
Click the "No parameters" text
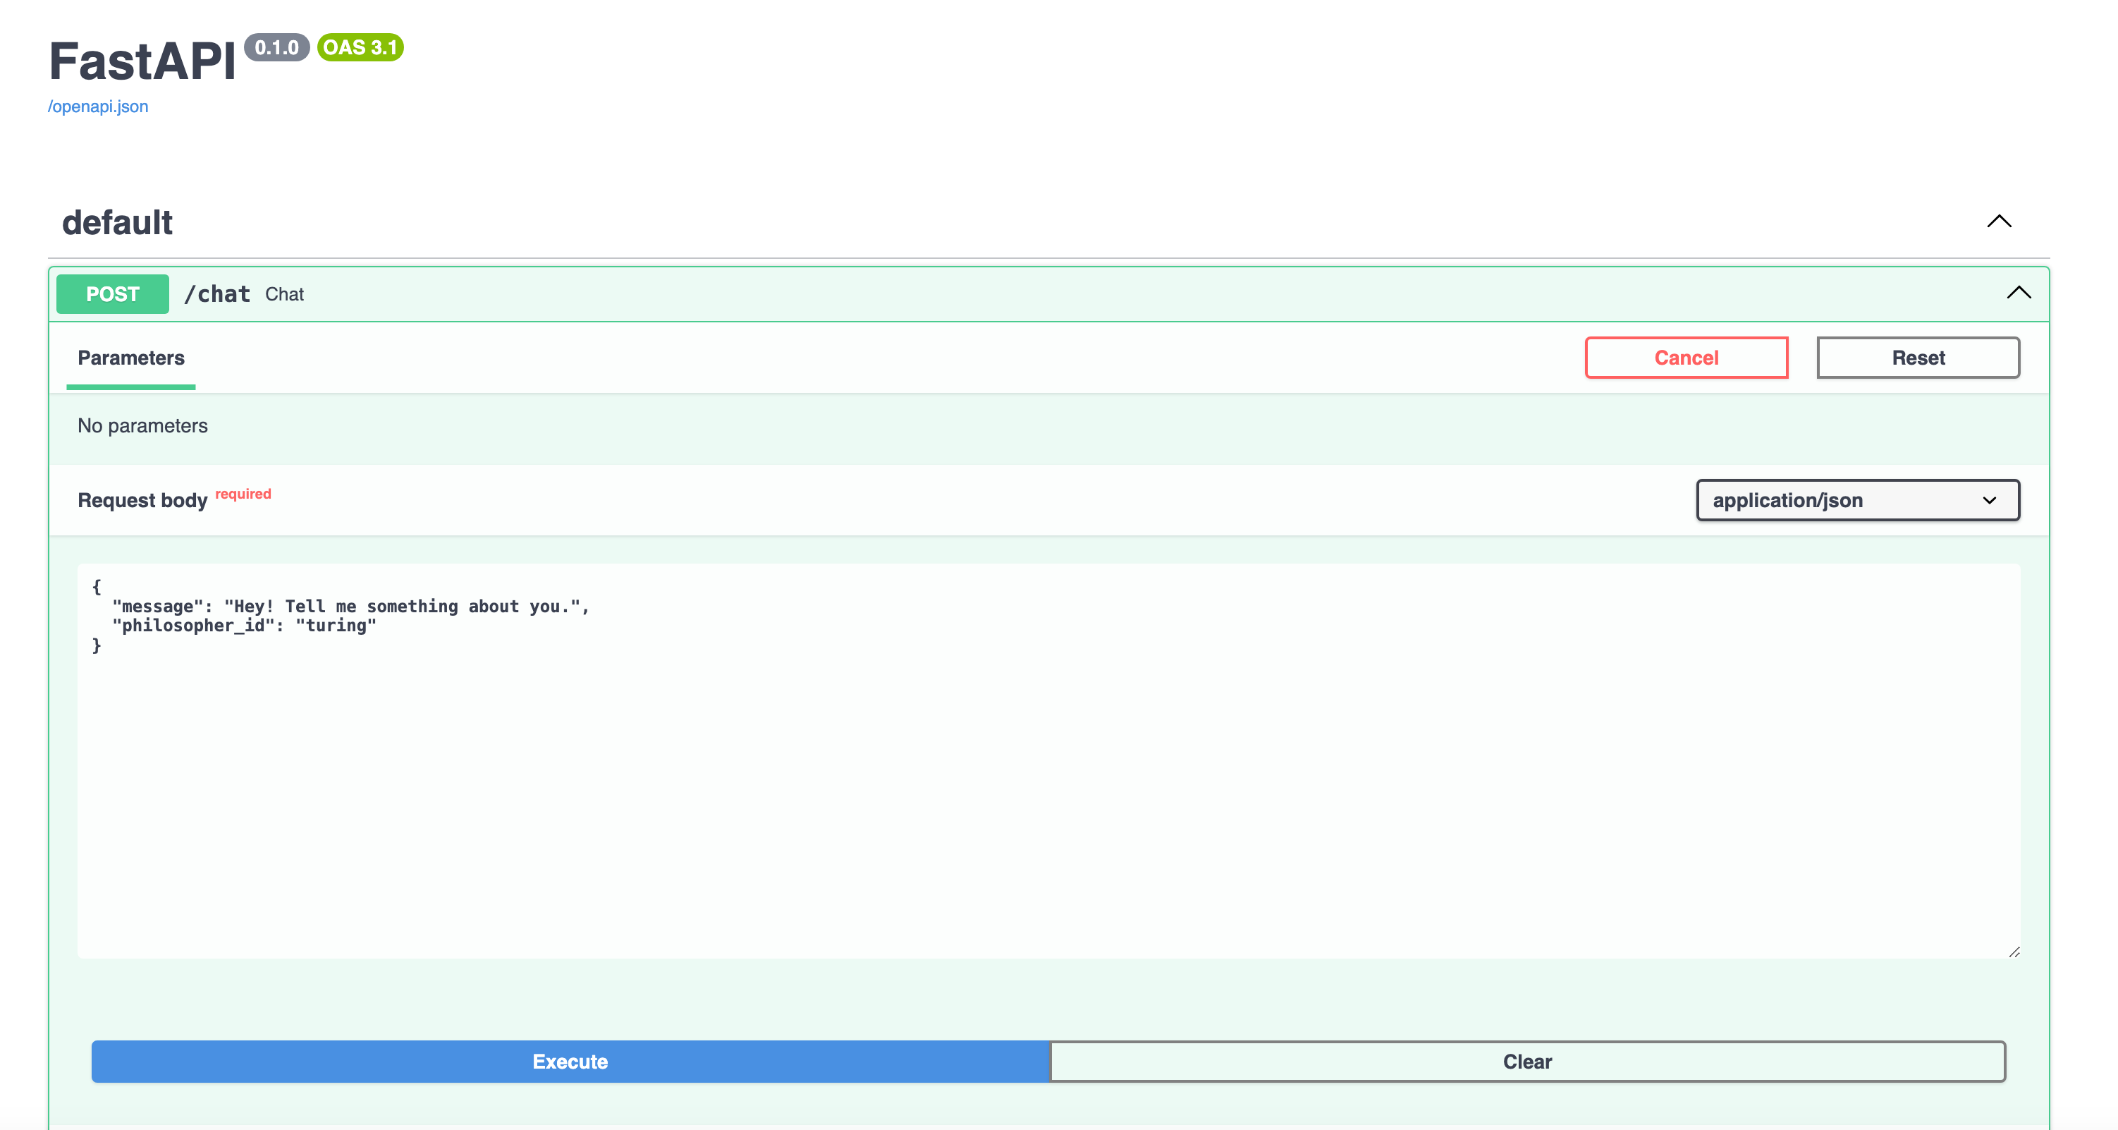click(142, 426)
